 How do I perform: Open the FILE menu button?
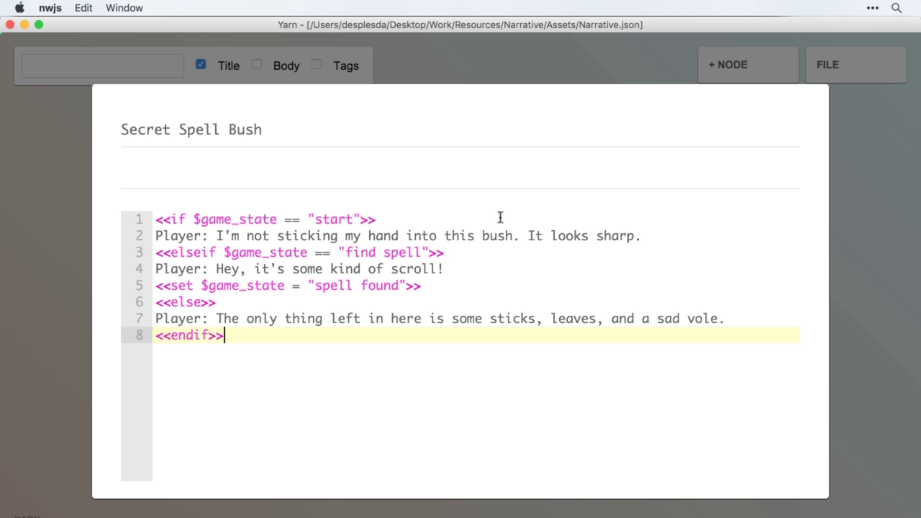coord(856,65)
